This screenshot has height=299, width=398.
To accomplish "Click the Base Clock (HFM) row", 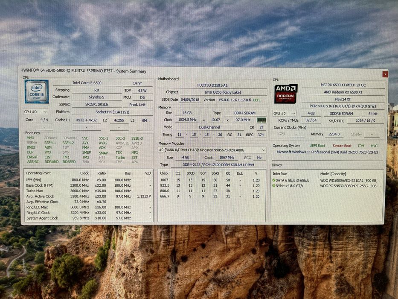I will (88, 185).
